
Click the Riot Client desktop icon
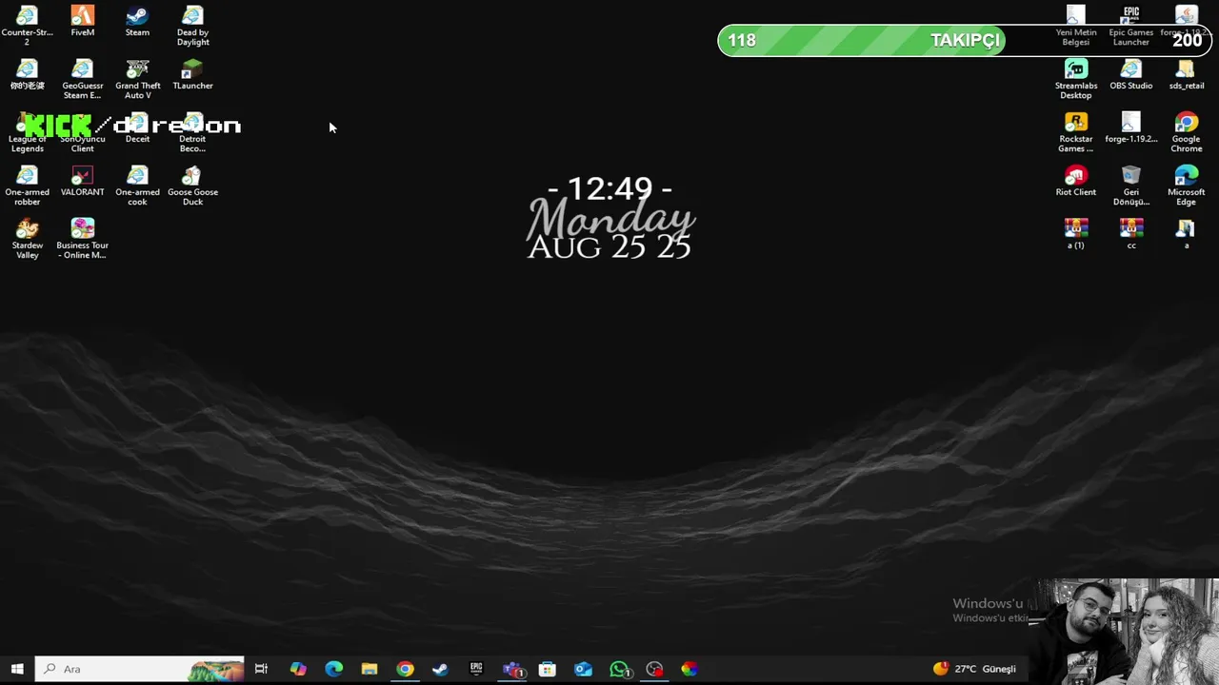1076,181
